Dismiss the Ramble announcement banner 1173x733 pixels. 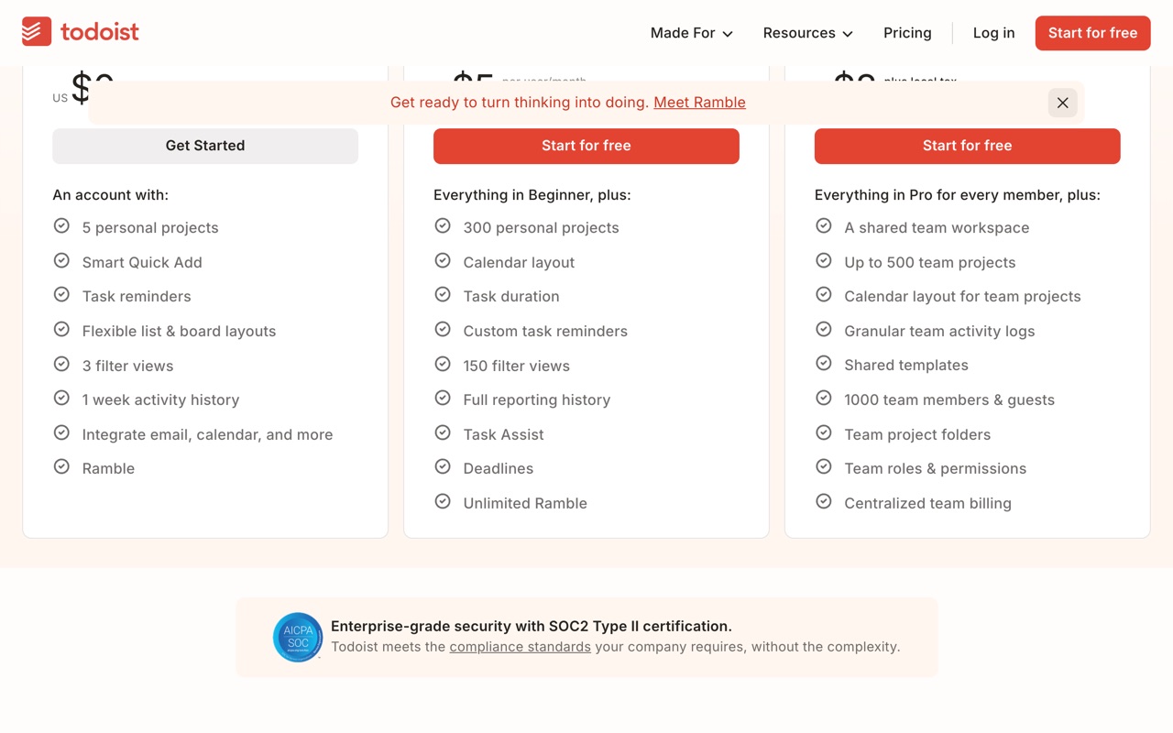click(1063, 103)
